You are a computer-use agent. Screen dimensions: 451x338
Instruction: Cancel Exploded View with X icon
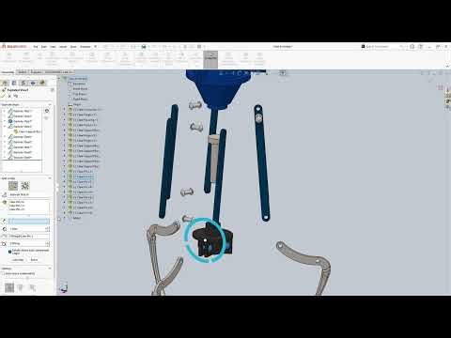(9, 96)
